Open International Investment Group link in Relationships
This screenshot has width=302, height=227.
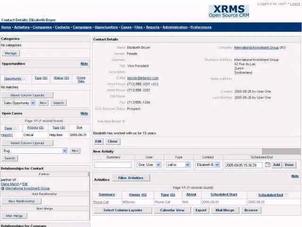click(27, 188)
